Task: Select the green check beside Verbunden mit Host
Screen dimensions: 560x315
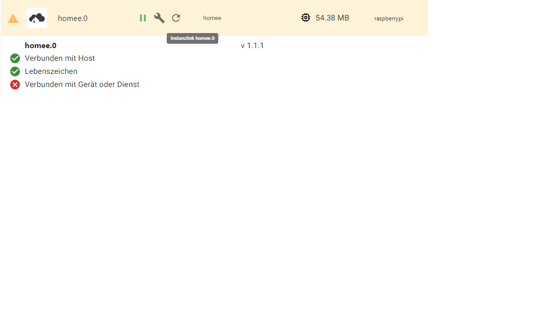Action: pos(15,58)
